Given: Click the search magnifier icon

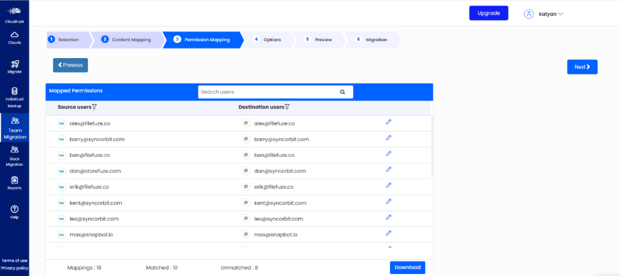Looking at the screenshot, I should [x=343, y=92].
